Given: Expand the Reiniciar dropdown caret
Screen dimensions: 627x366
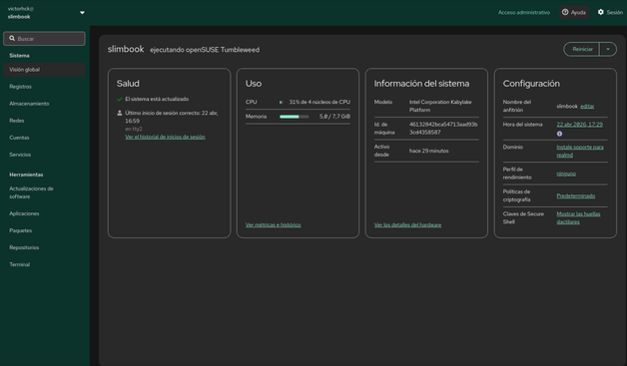Looking at the screenshot, I should click(x=608, y=50).
